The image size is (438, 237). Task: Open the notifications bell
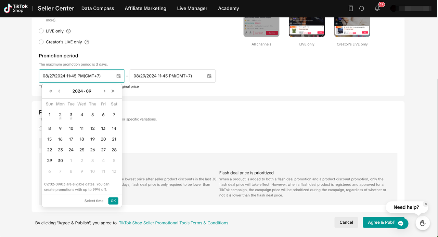click(377, 9)
